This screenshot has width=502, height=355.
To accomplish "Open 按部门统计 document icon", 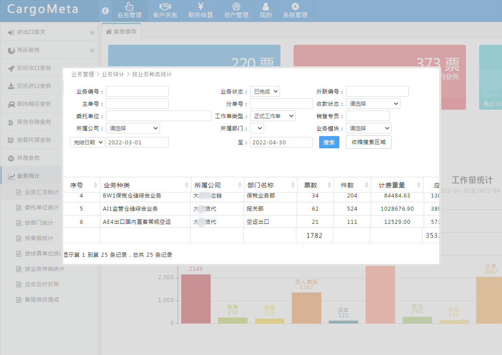I will [x=18, y=223].
